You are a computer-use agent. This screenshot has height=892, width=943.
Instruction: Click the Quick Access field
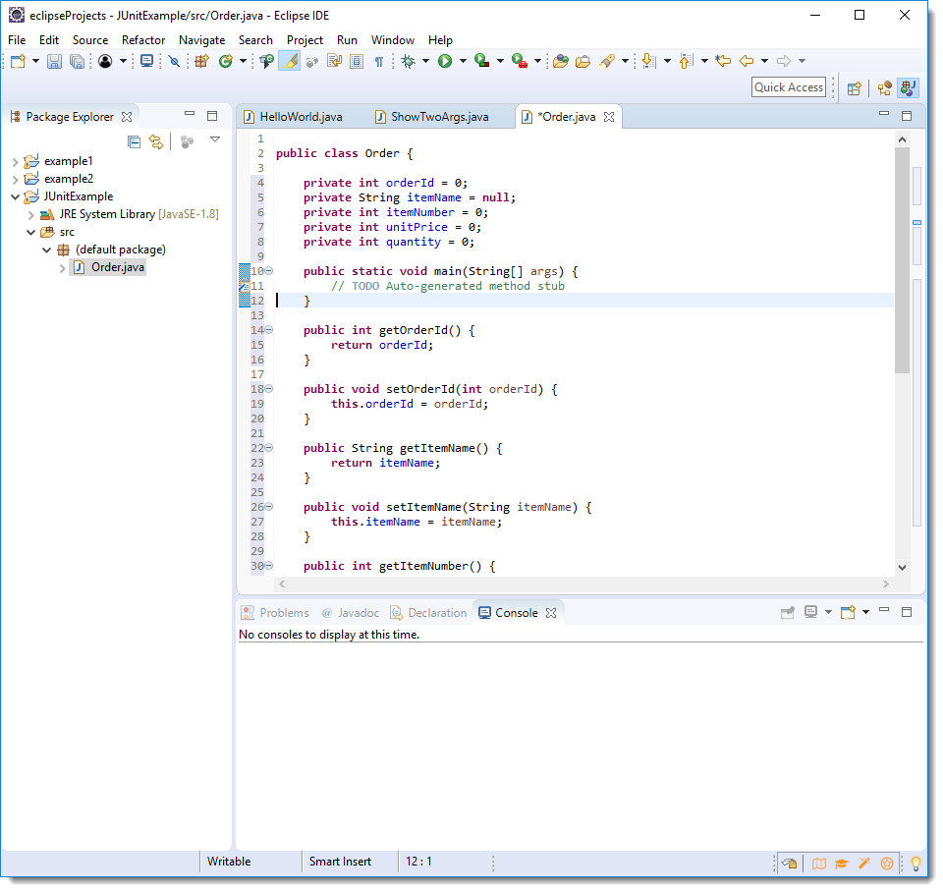(x=789, y=87)
